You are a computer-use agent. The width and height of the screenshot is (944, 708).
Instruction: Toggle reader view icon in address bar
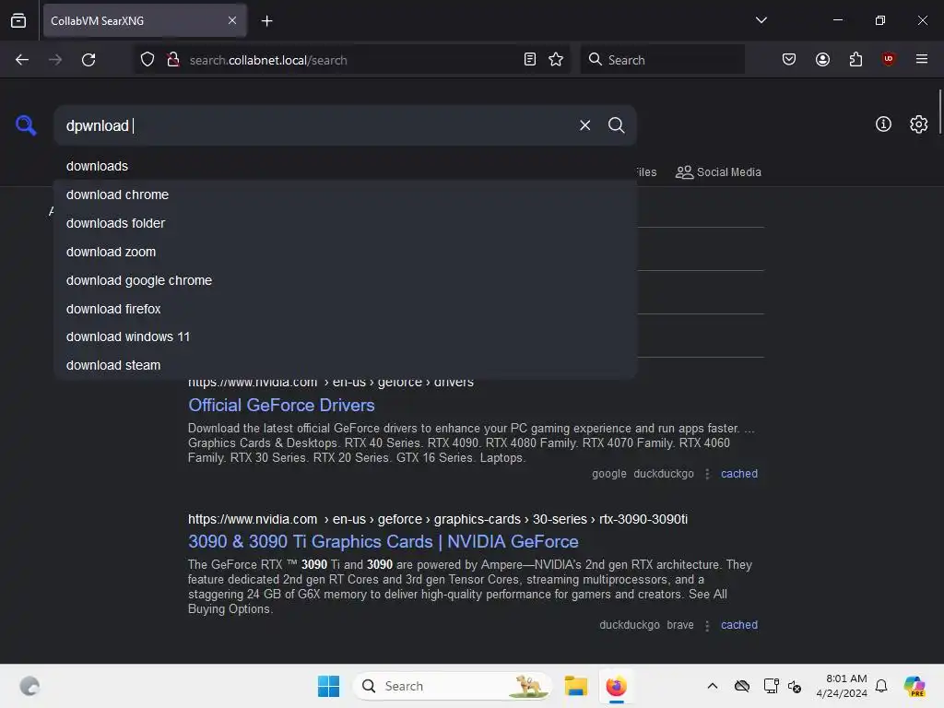click(530, 60)
